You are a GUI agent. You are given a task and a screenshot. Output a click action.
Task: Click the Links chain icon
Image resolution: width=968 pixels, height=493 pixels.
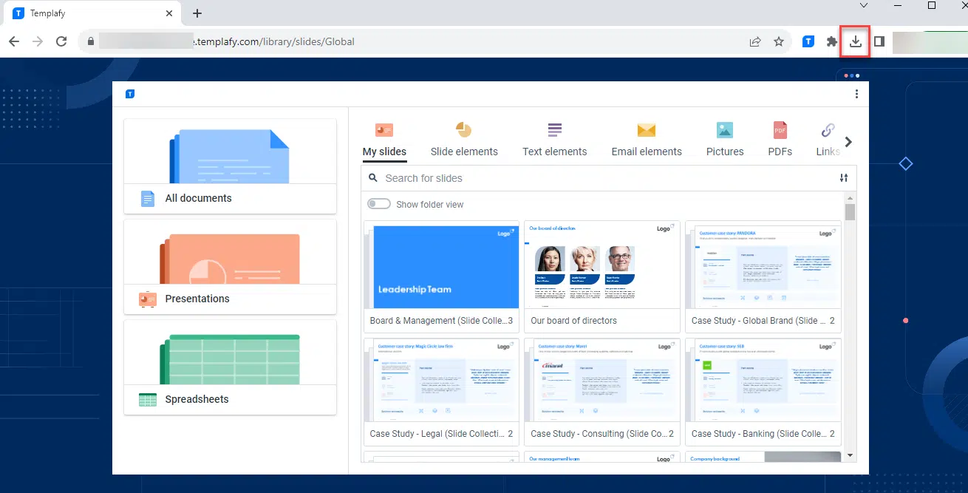828,130
